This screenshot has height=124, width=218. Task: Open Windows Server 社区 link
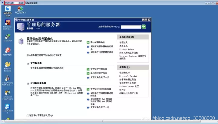click(129, 87)
